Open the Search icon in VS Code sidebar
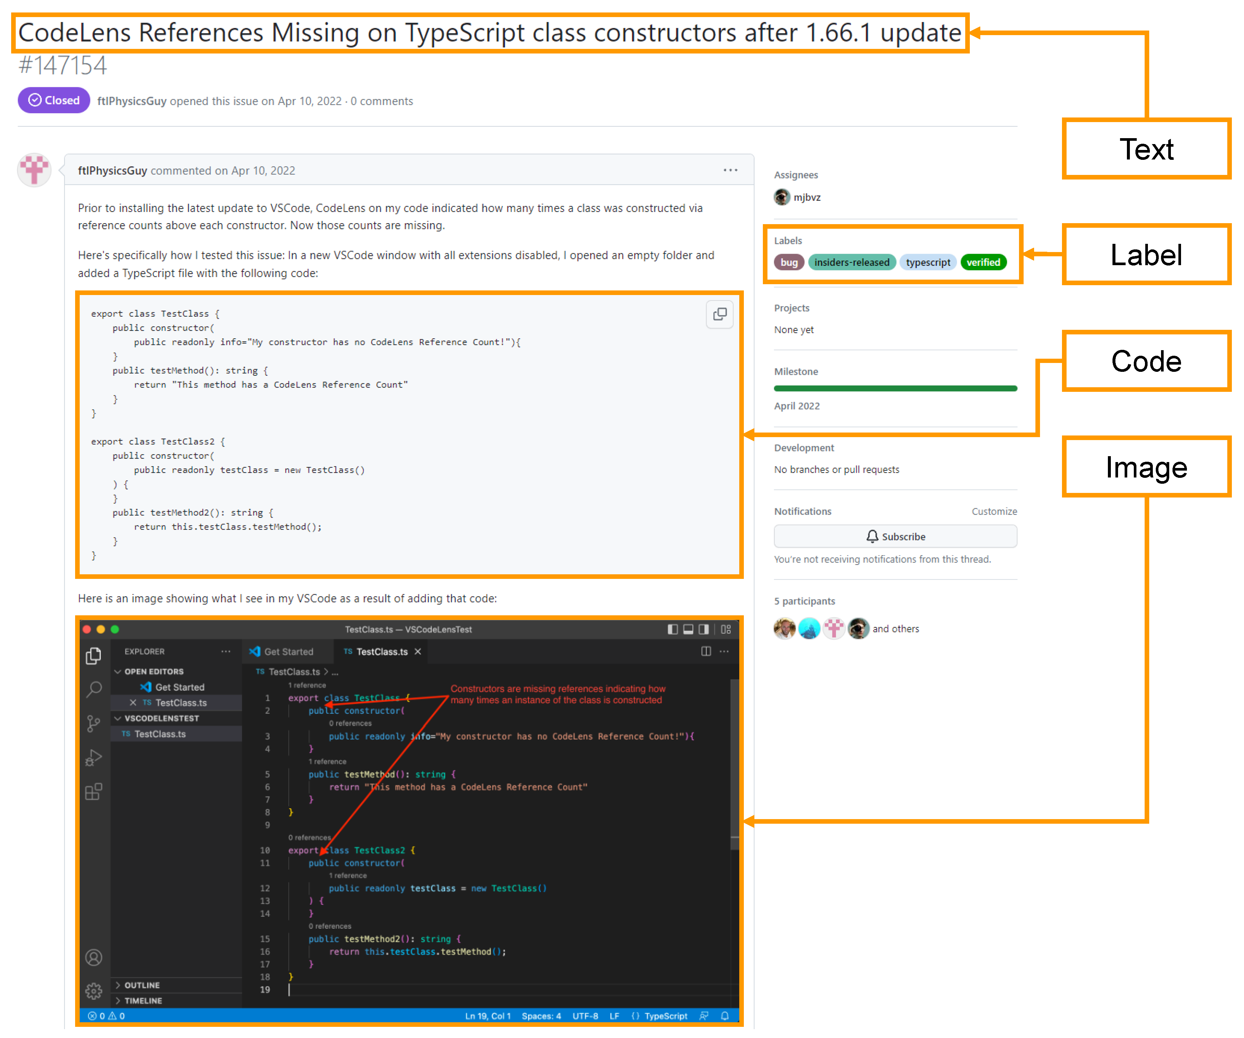1244x1038 pixels. pyautogui.click(x=93, y=689)
